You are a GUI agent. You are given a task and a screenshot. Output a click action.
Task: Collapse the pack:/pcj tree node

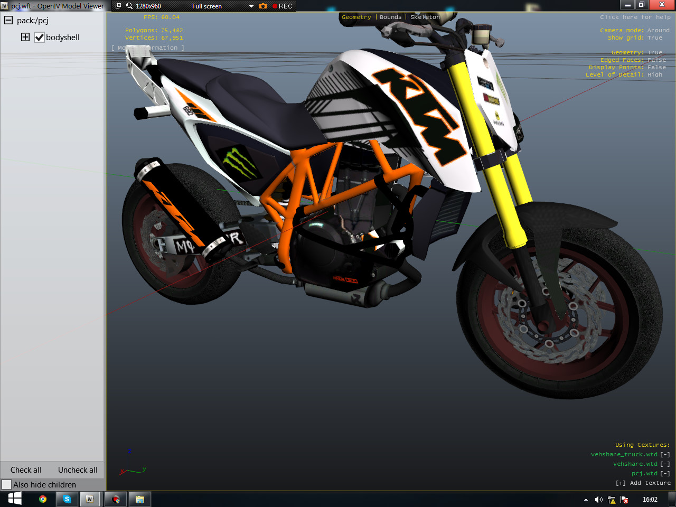8,20
